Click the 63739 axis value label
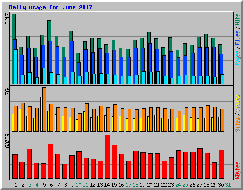The width and height of the screenshot is (243, 190). click(7, 141)
